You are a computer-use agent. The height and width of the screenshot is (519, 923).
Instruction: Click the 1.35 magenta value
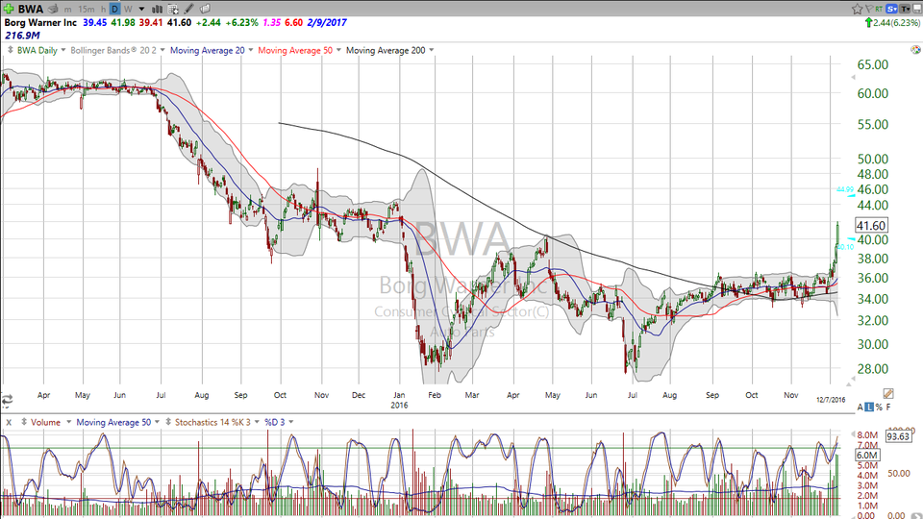[x=271, y=22]
